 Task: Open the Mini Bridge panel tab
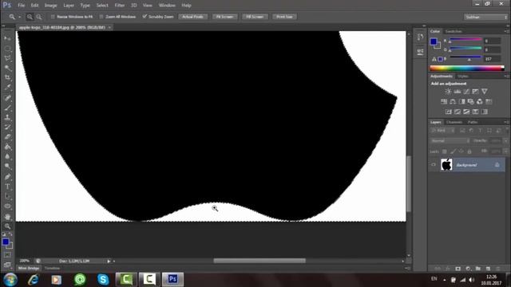point(29,268)
